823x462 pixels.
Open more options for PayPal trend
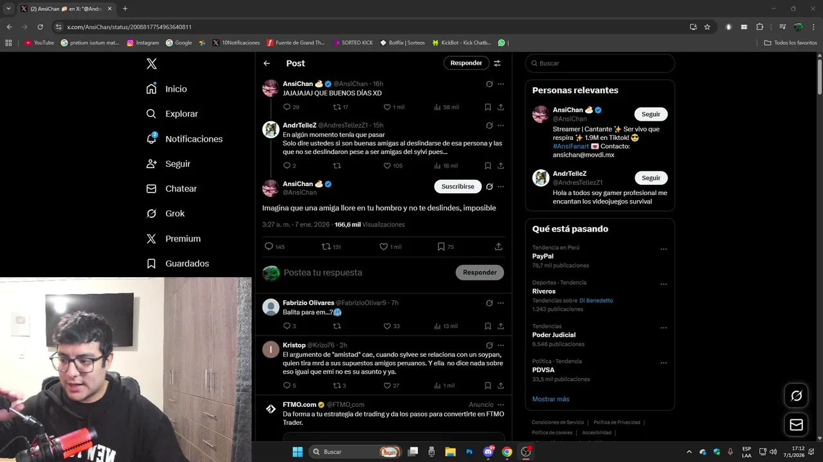[x=664, y=249]
